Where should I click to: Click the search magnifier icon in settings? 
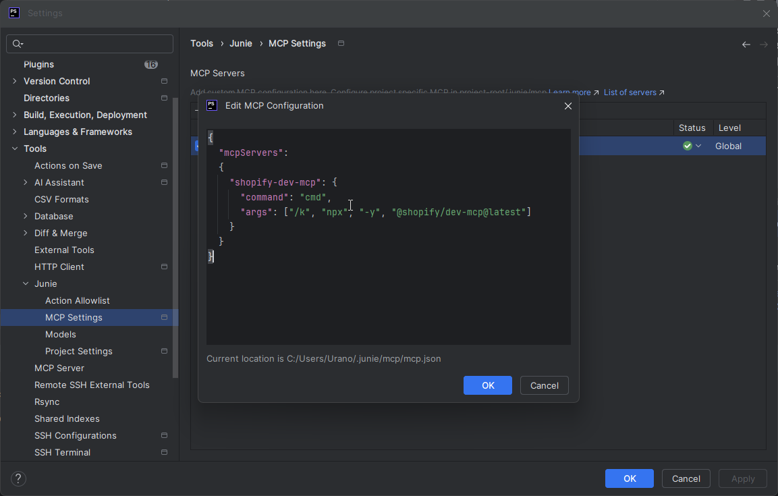(x=18, y=44)
